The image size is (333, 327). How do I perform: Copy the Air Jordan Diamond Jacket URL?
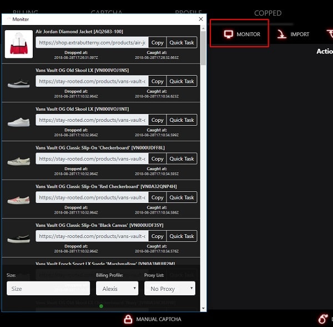[158, 43]
